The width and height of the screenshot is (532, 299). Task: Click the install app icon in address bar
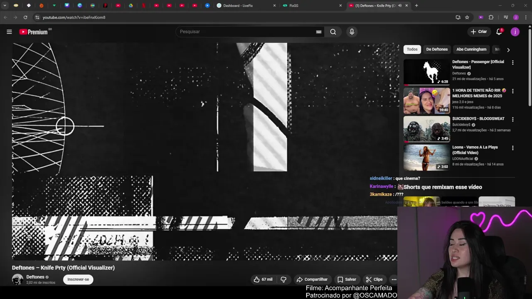tap(458, 17)
